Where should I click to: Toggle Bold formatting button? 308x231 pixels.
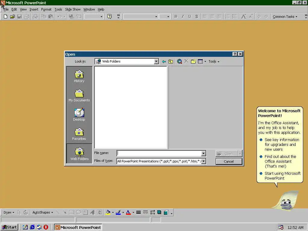(176, 17)
